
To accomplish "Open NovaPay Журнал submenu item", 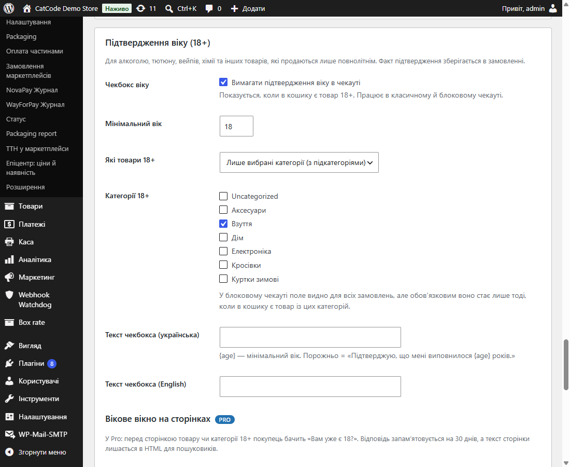I will [x=32, y=90].
